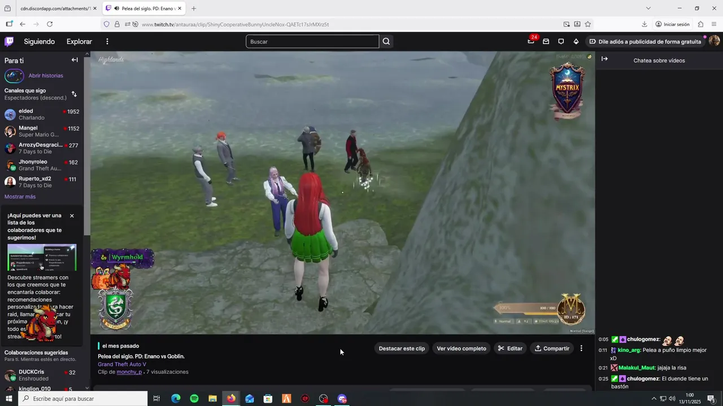Image resolution: width=723 pixels, height=406 pixels.
Task: Open the clip options three-dot menu
Action: point(581,348)
